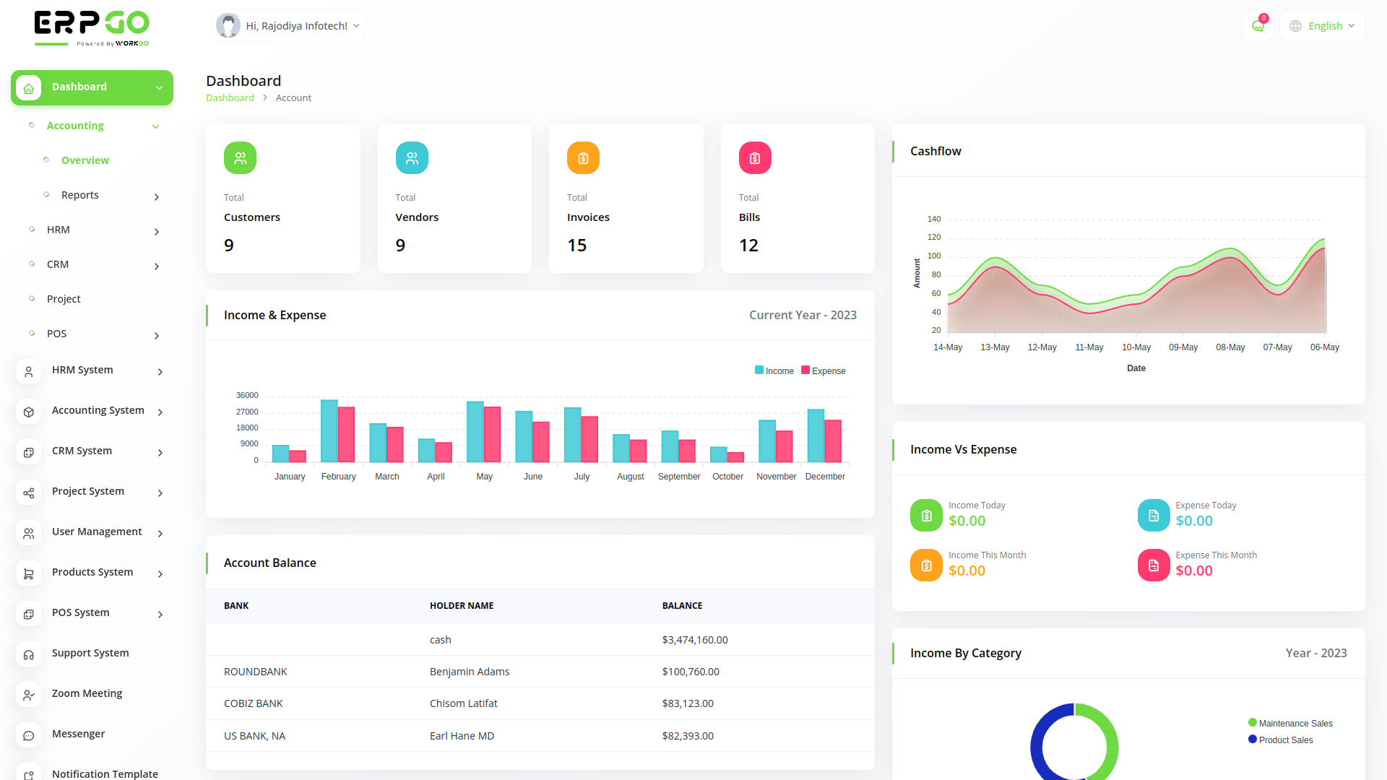Open the Support System headphones icon
The height and width of the screenshot is (780, 1387).
pos(29,654)
